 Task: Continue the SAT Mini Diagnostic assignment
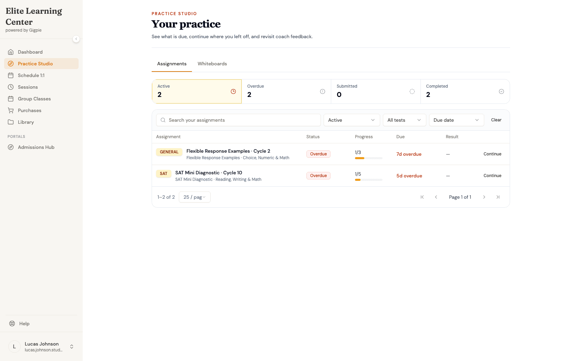(x=492, y=176)
